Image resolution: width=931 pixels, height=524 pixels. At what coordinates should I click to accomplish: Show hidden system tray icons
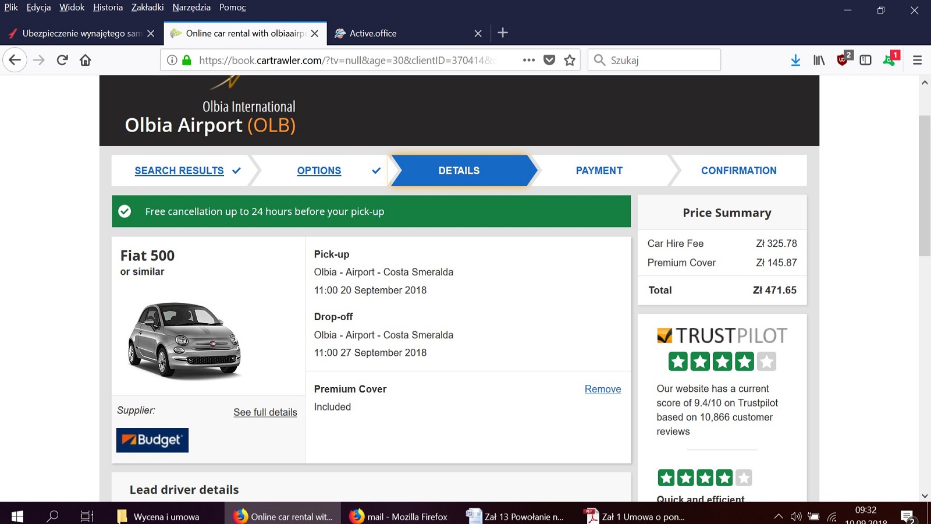coord(779,516)
